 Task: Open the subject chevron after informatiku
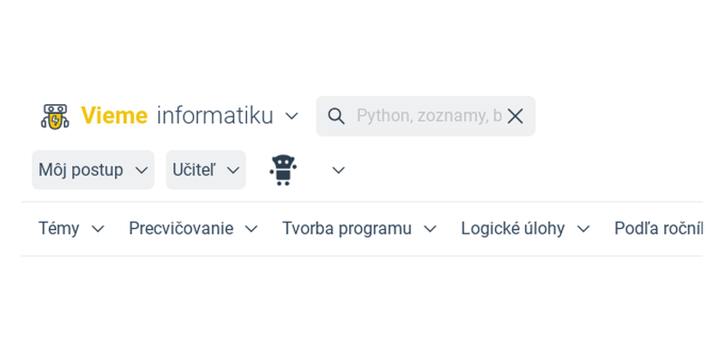[291, 116]
